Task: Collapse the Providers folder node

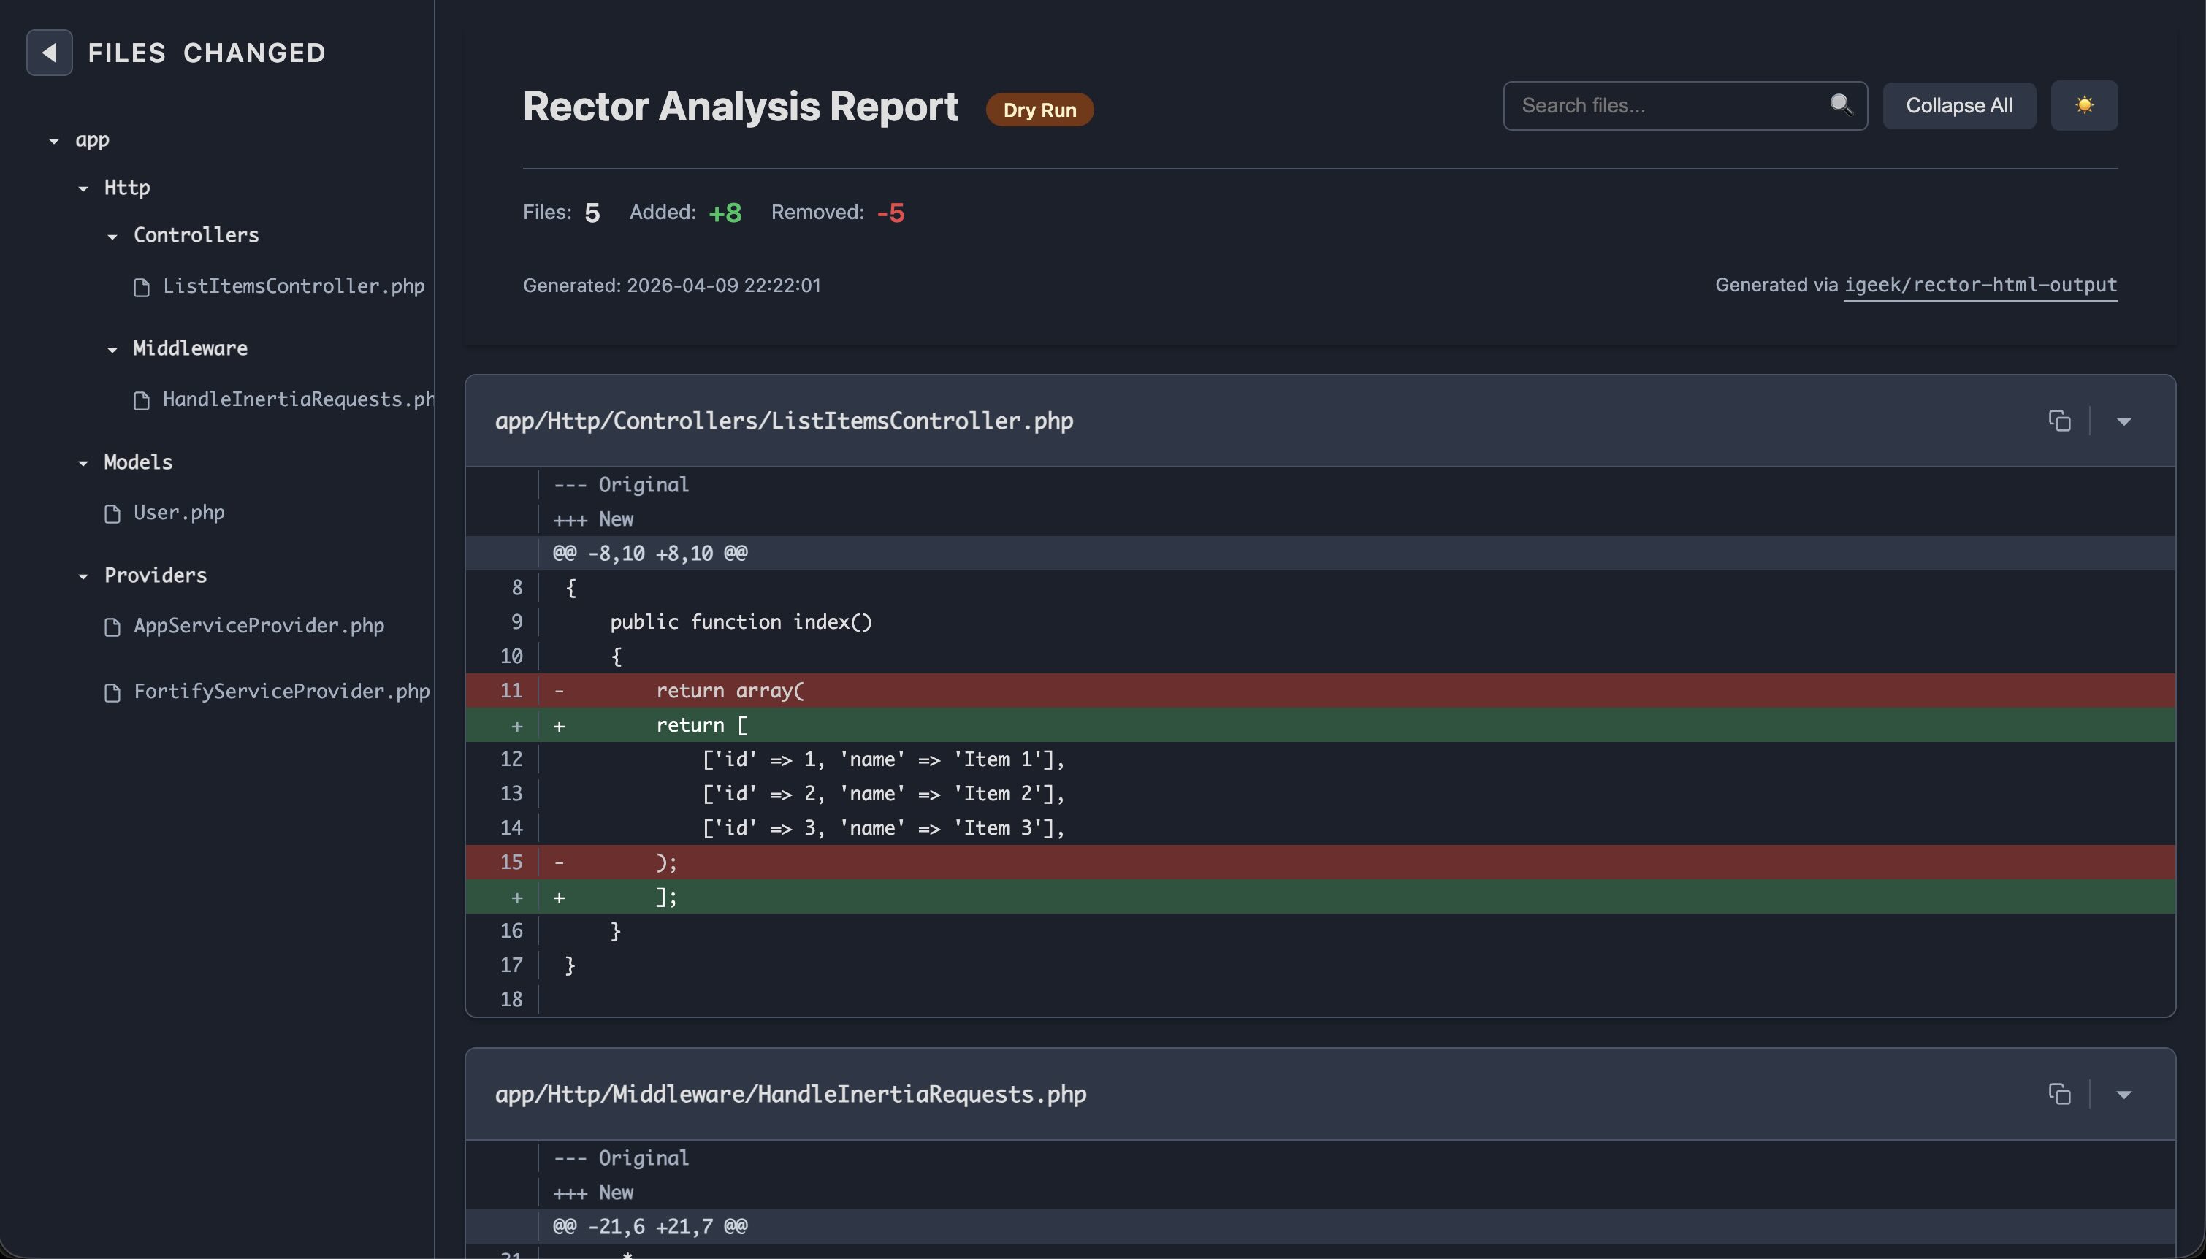Action: coord(83,576)
